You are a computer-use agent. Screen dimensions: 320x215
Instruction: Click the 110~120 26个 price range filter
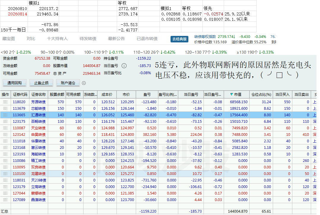pos(154,52)
